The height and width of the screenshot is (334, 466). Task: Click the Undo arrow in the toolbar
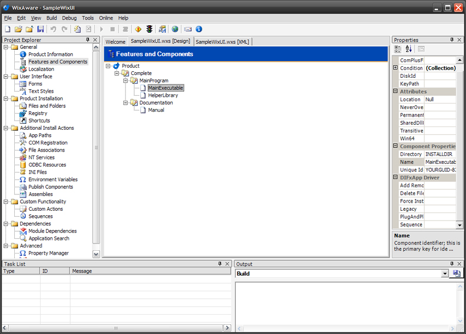54,29
